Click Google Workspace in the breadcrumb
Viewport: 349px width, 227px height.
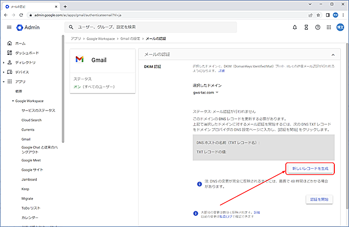101,39
